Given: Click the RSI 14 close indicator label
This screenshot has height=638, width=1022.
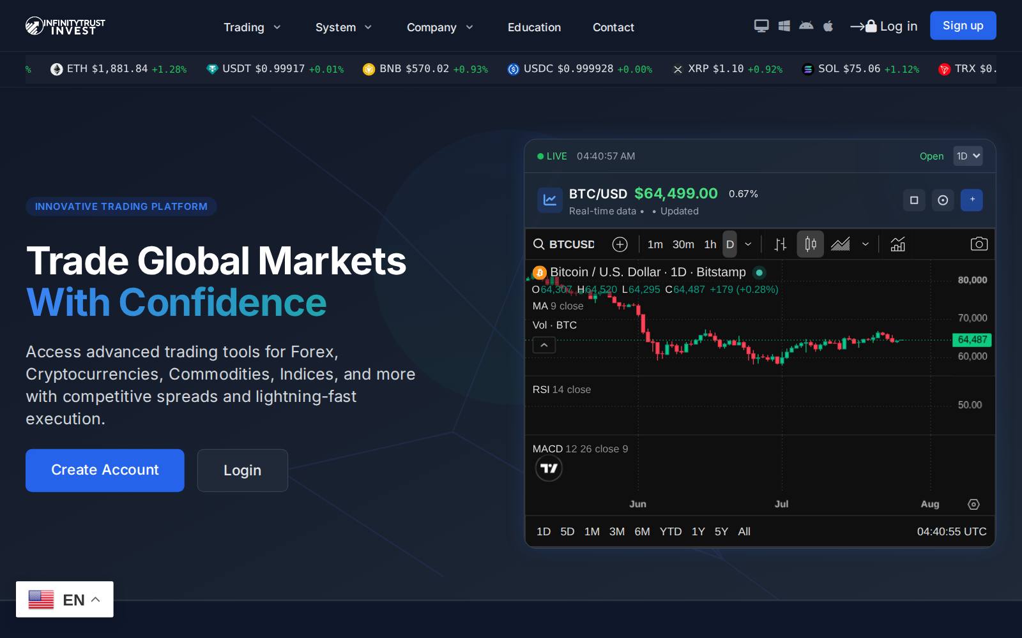Looking at the screenshot, I should pyautogui.click(x=561, y=390).
